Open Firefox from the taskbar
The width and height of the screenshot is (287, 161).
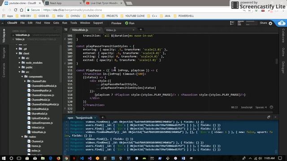click(x=58, y=158)
